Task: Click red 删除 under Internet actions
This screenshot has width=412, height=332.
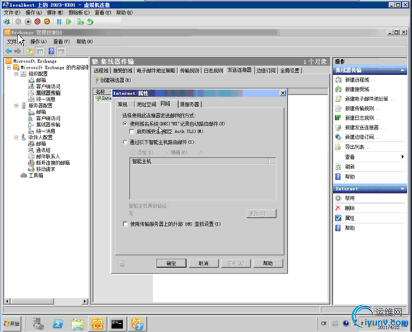Action: 350,208
